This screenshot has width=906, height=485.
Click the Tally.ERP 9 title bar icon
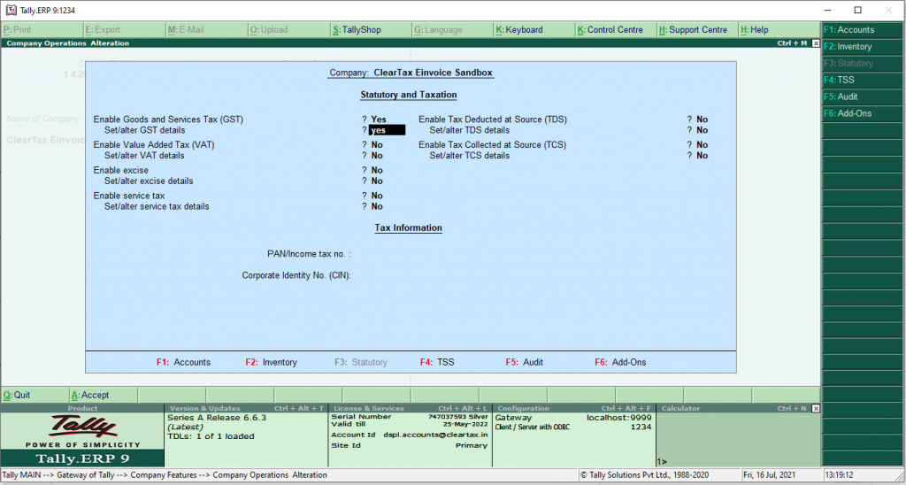[11, 10]
